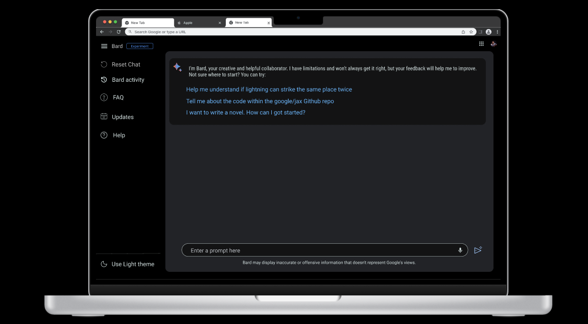This screenshot has width=588, height=324.
Task: Click the Experiment badge
Action: (x=139, y=46)
